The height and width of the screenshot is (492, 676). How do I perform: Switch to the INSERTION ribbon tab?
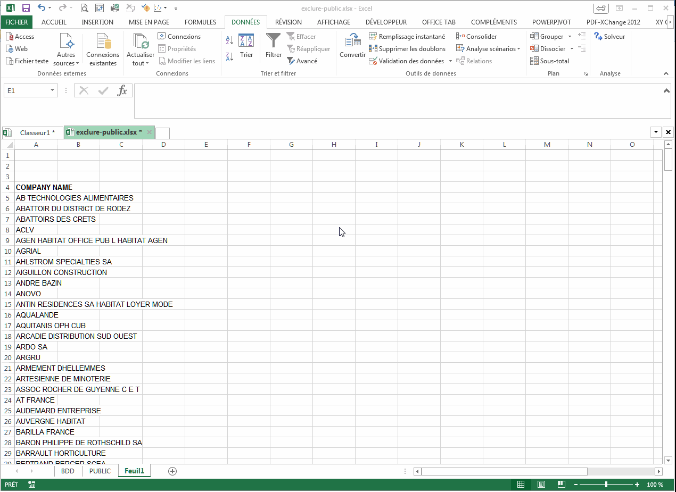[97, 22]
